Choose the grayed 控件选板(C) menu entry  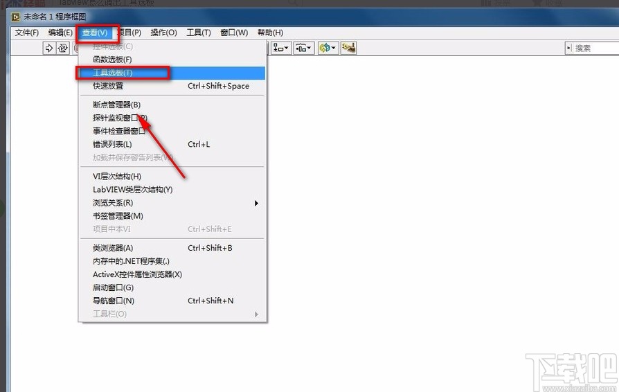coord(172,46)
